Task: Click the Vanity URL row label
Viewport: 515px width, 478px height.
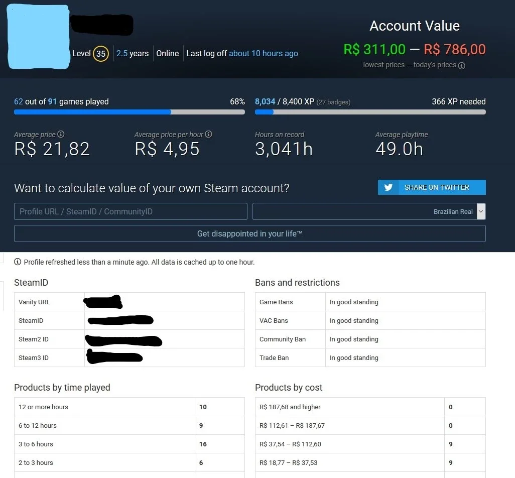Action: coord(34,302)
